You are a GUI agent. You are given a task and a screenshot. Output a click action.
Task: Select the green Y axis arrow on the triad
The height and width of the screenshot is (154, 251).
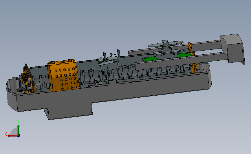coord(19,130)
